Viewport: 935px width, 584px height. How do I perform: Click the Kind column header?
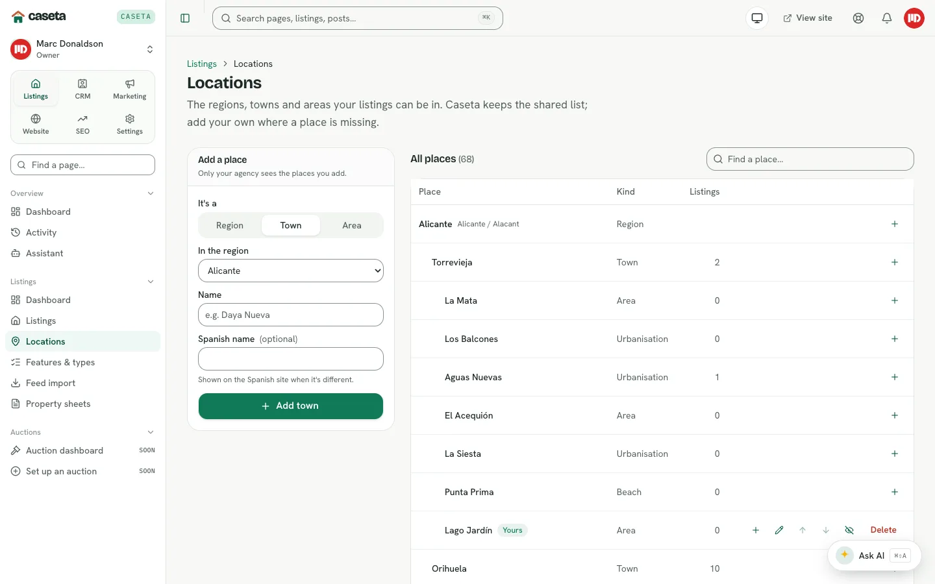click(626, 191)
